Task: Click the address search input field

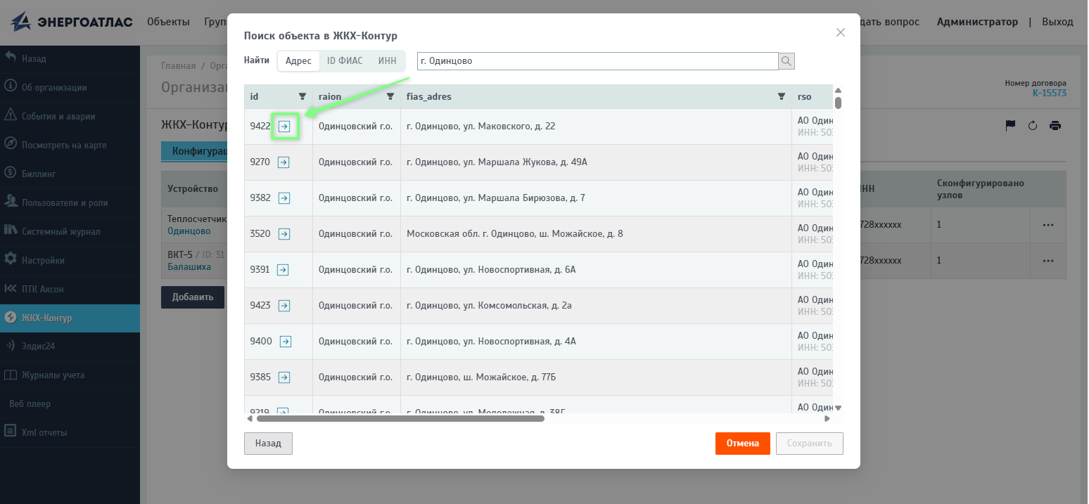Action: [598, 61]
